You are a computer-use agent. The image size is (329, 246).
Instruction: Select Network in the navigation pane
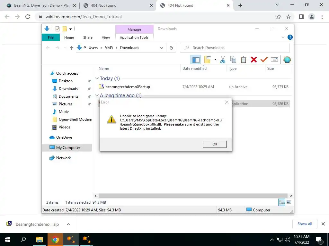(x=63, y=158)
